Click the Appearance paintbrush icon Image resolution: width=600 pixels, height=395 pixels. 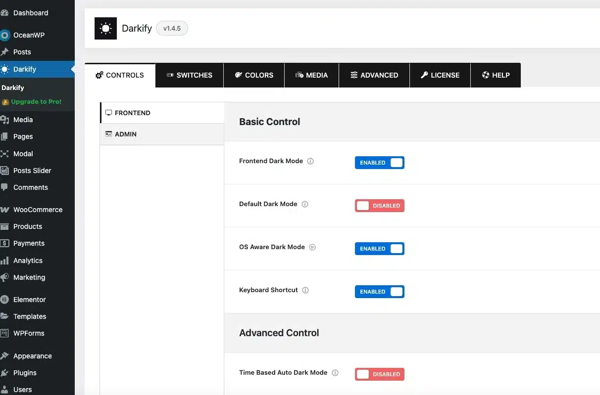4,356
